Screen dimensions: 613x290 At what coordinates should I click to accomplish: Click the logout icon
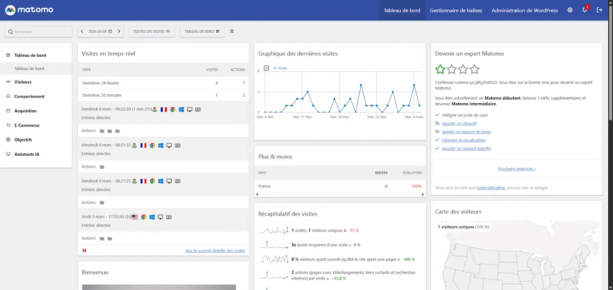click(599, 10)
